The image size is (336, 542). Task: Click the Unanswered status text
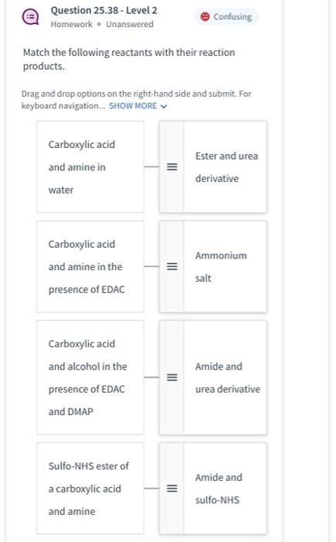click(129, 24)
